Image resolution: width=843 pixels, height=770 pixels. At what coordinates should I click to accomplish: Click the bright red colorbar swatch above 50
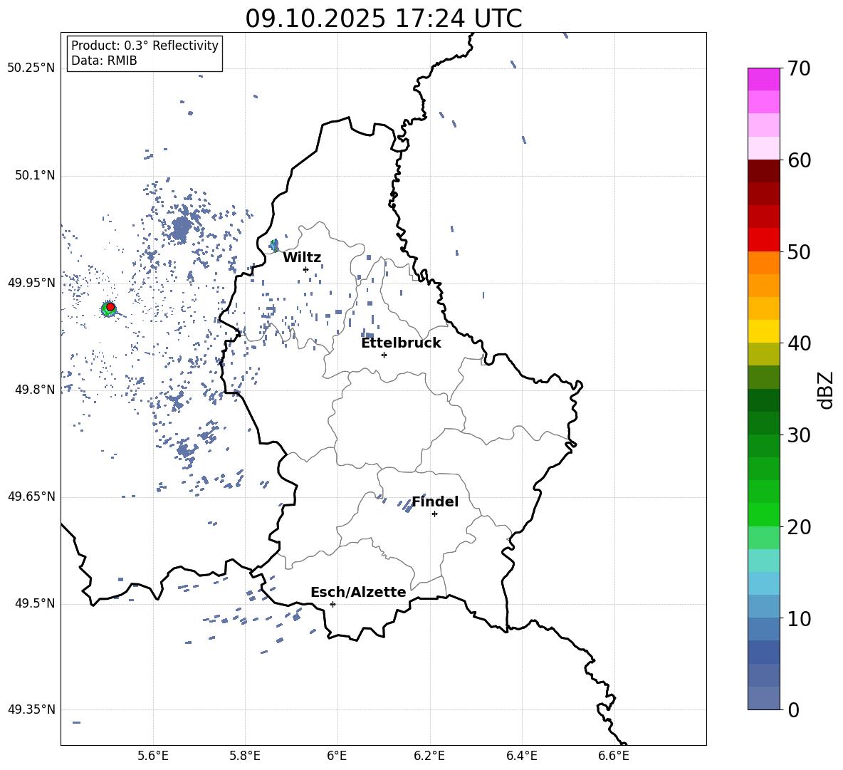click(x=763, y=240)
